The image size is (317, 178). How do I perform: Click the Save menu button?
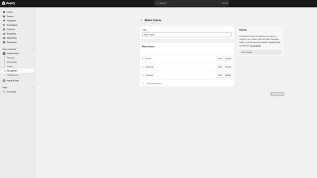(277, 94)
